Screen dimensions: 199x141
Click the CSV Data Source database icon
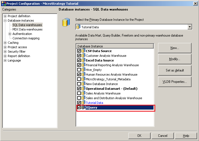(83, 51)
